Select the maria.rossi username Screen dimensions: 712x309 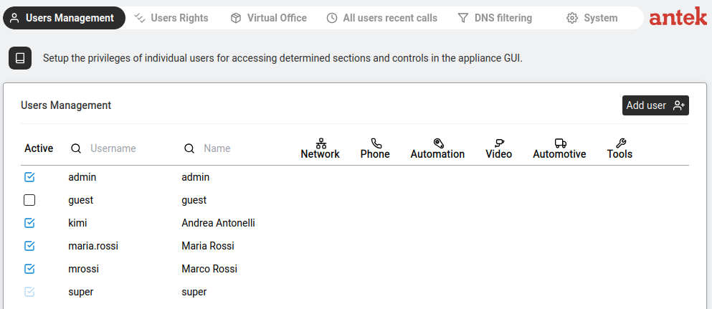(93, 246)
